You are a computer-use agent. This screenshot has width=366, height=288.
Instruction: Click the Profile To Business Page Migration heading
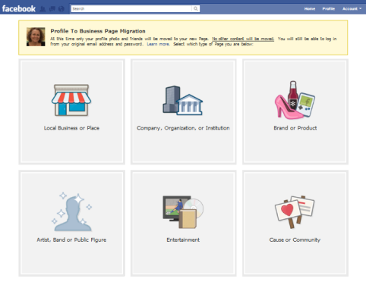[x=98, y=31]
